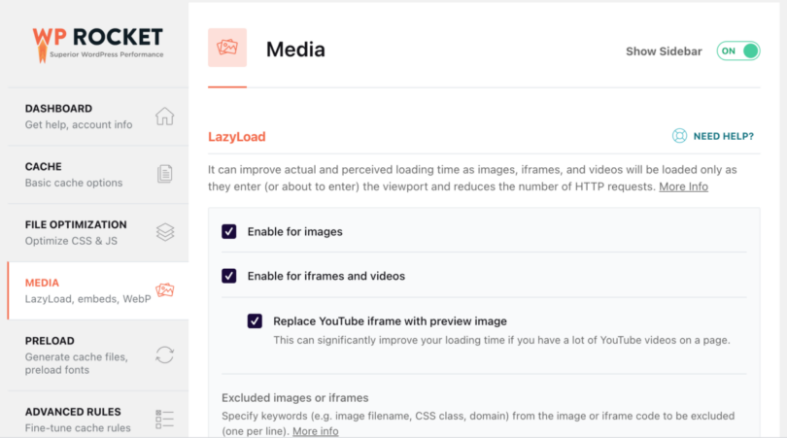
Task: Uncheck Enable for images checkbox
Action: 229,231
